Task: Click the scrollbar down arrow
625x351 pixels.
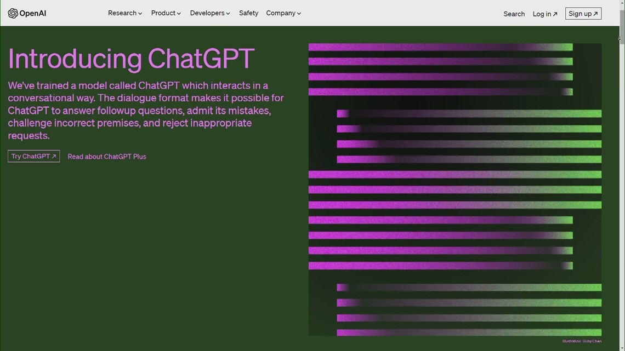Action: [x=622, y=348]
